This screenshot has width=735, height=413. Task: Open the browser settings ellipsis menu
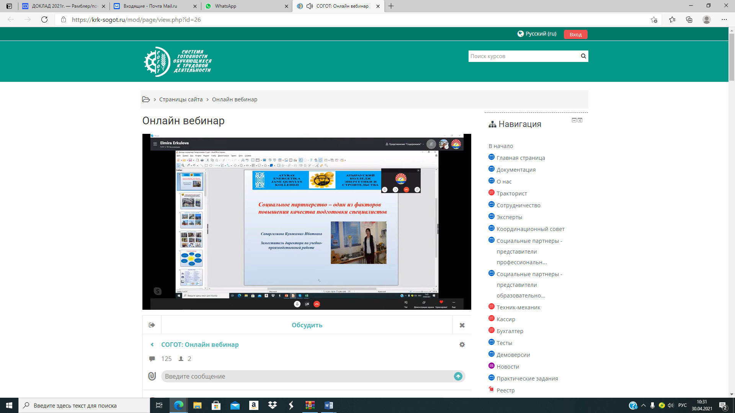(x=724, y=20)
